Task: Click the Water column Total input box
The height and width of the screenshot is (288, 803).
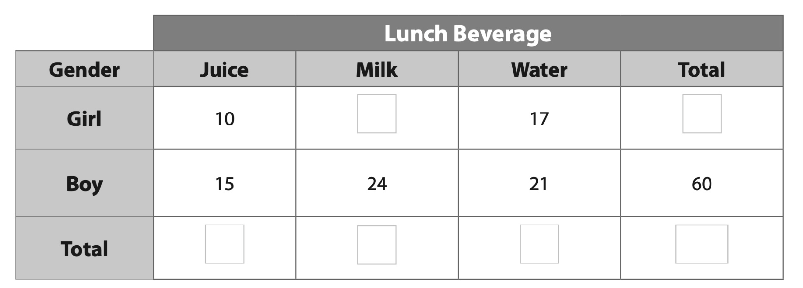Action: click(539, 244)
